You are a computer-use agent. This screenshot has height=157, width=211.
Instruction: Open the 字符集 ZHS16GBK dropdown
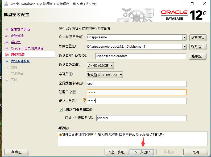point(105,75)
